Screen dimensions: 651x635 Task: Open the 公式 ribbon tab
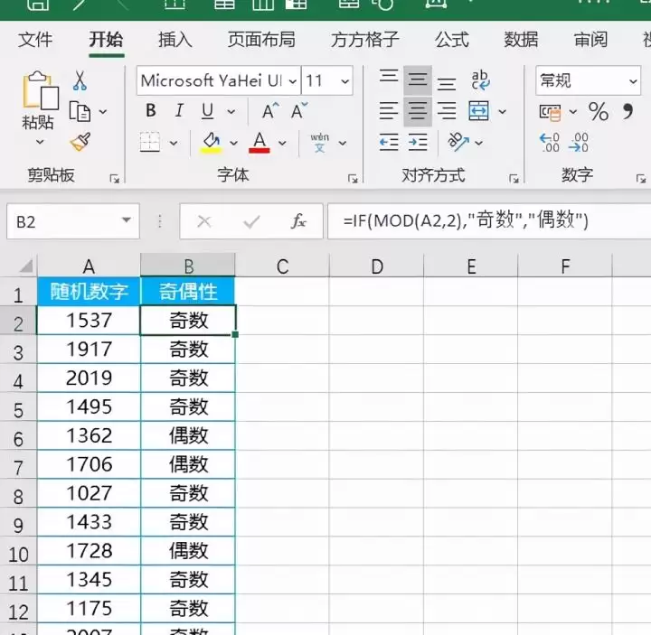click(451, 40)
